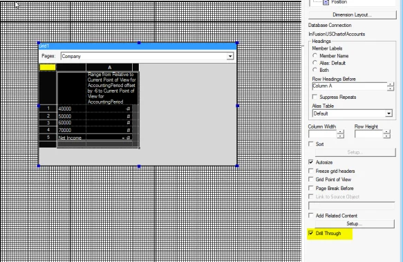Click the Row Headings Before field

tap(350, 86)
